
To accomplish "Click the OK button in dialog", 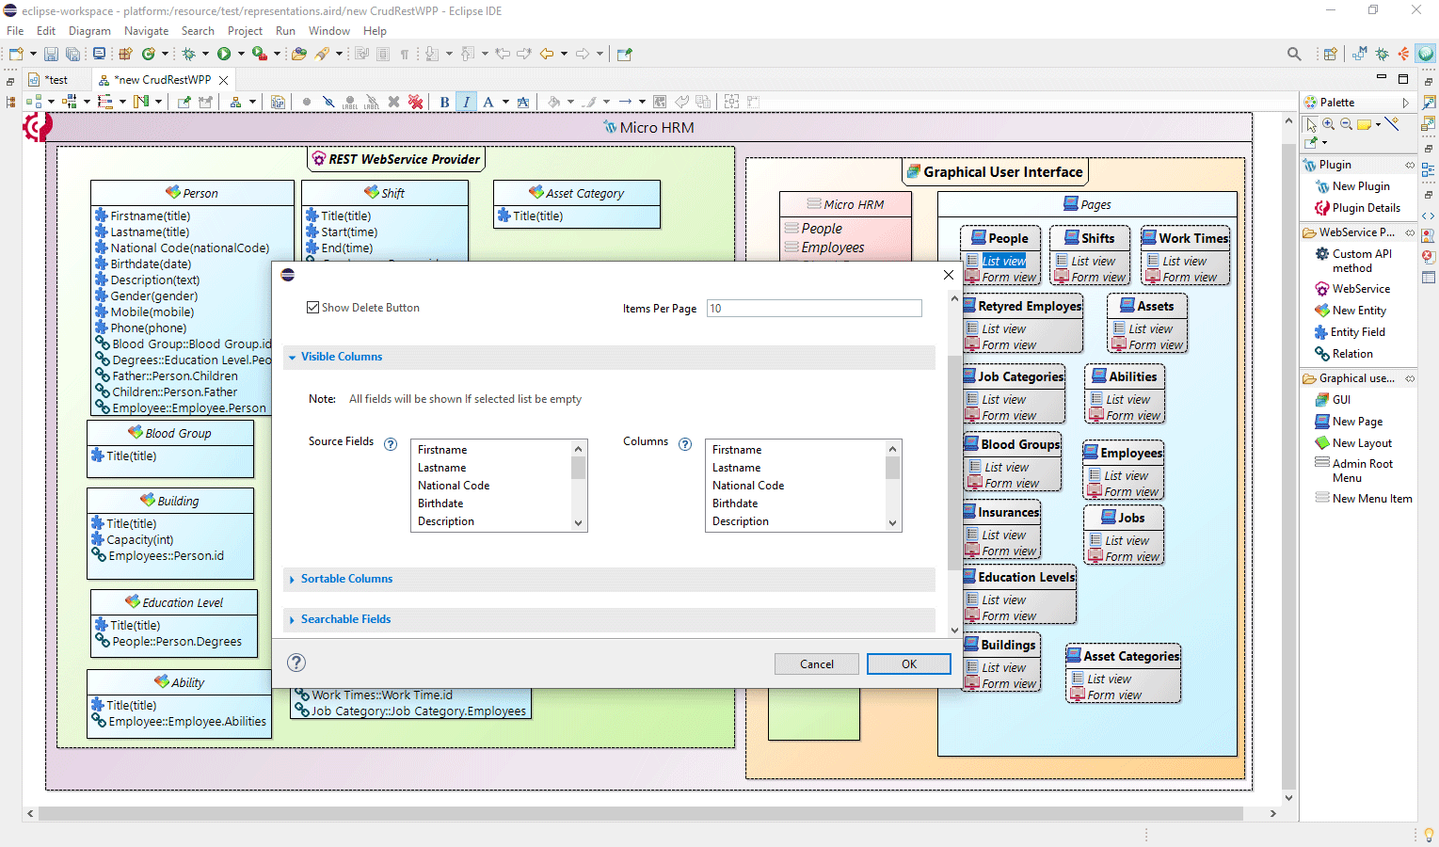I will pos(909,663).
